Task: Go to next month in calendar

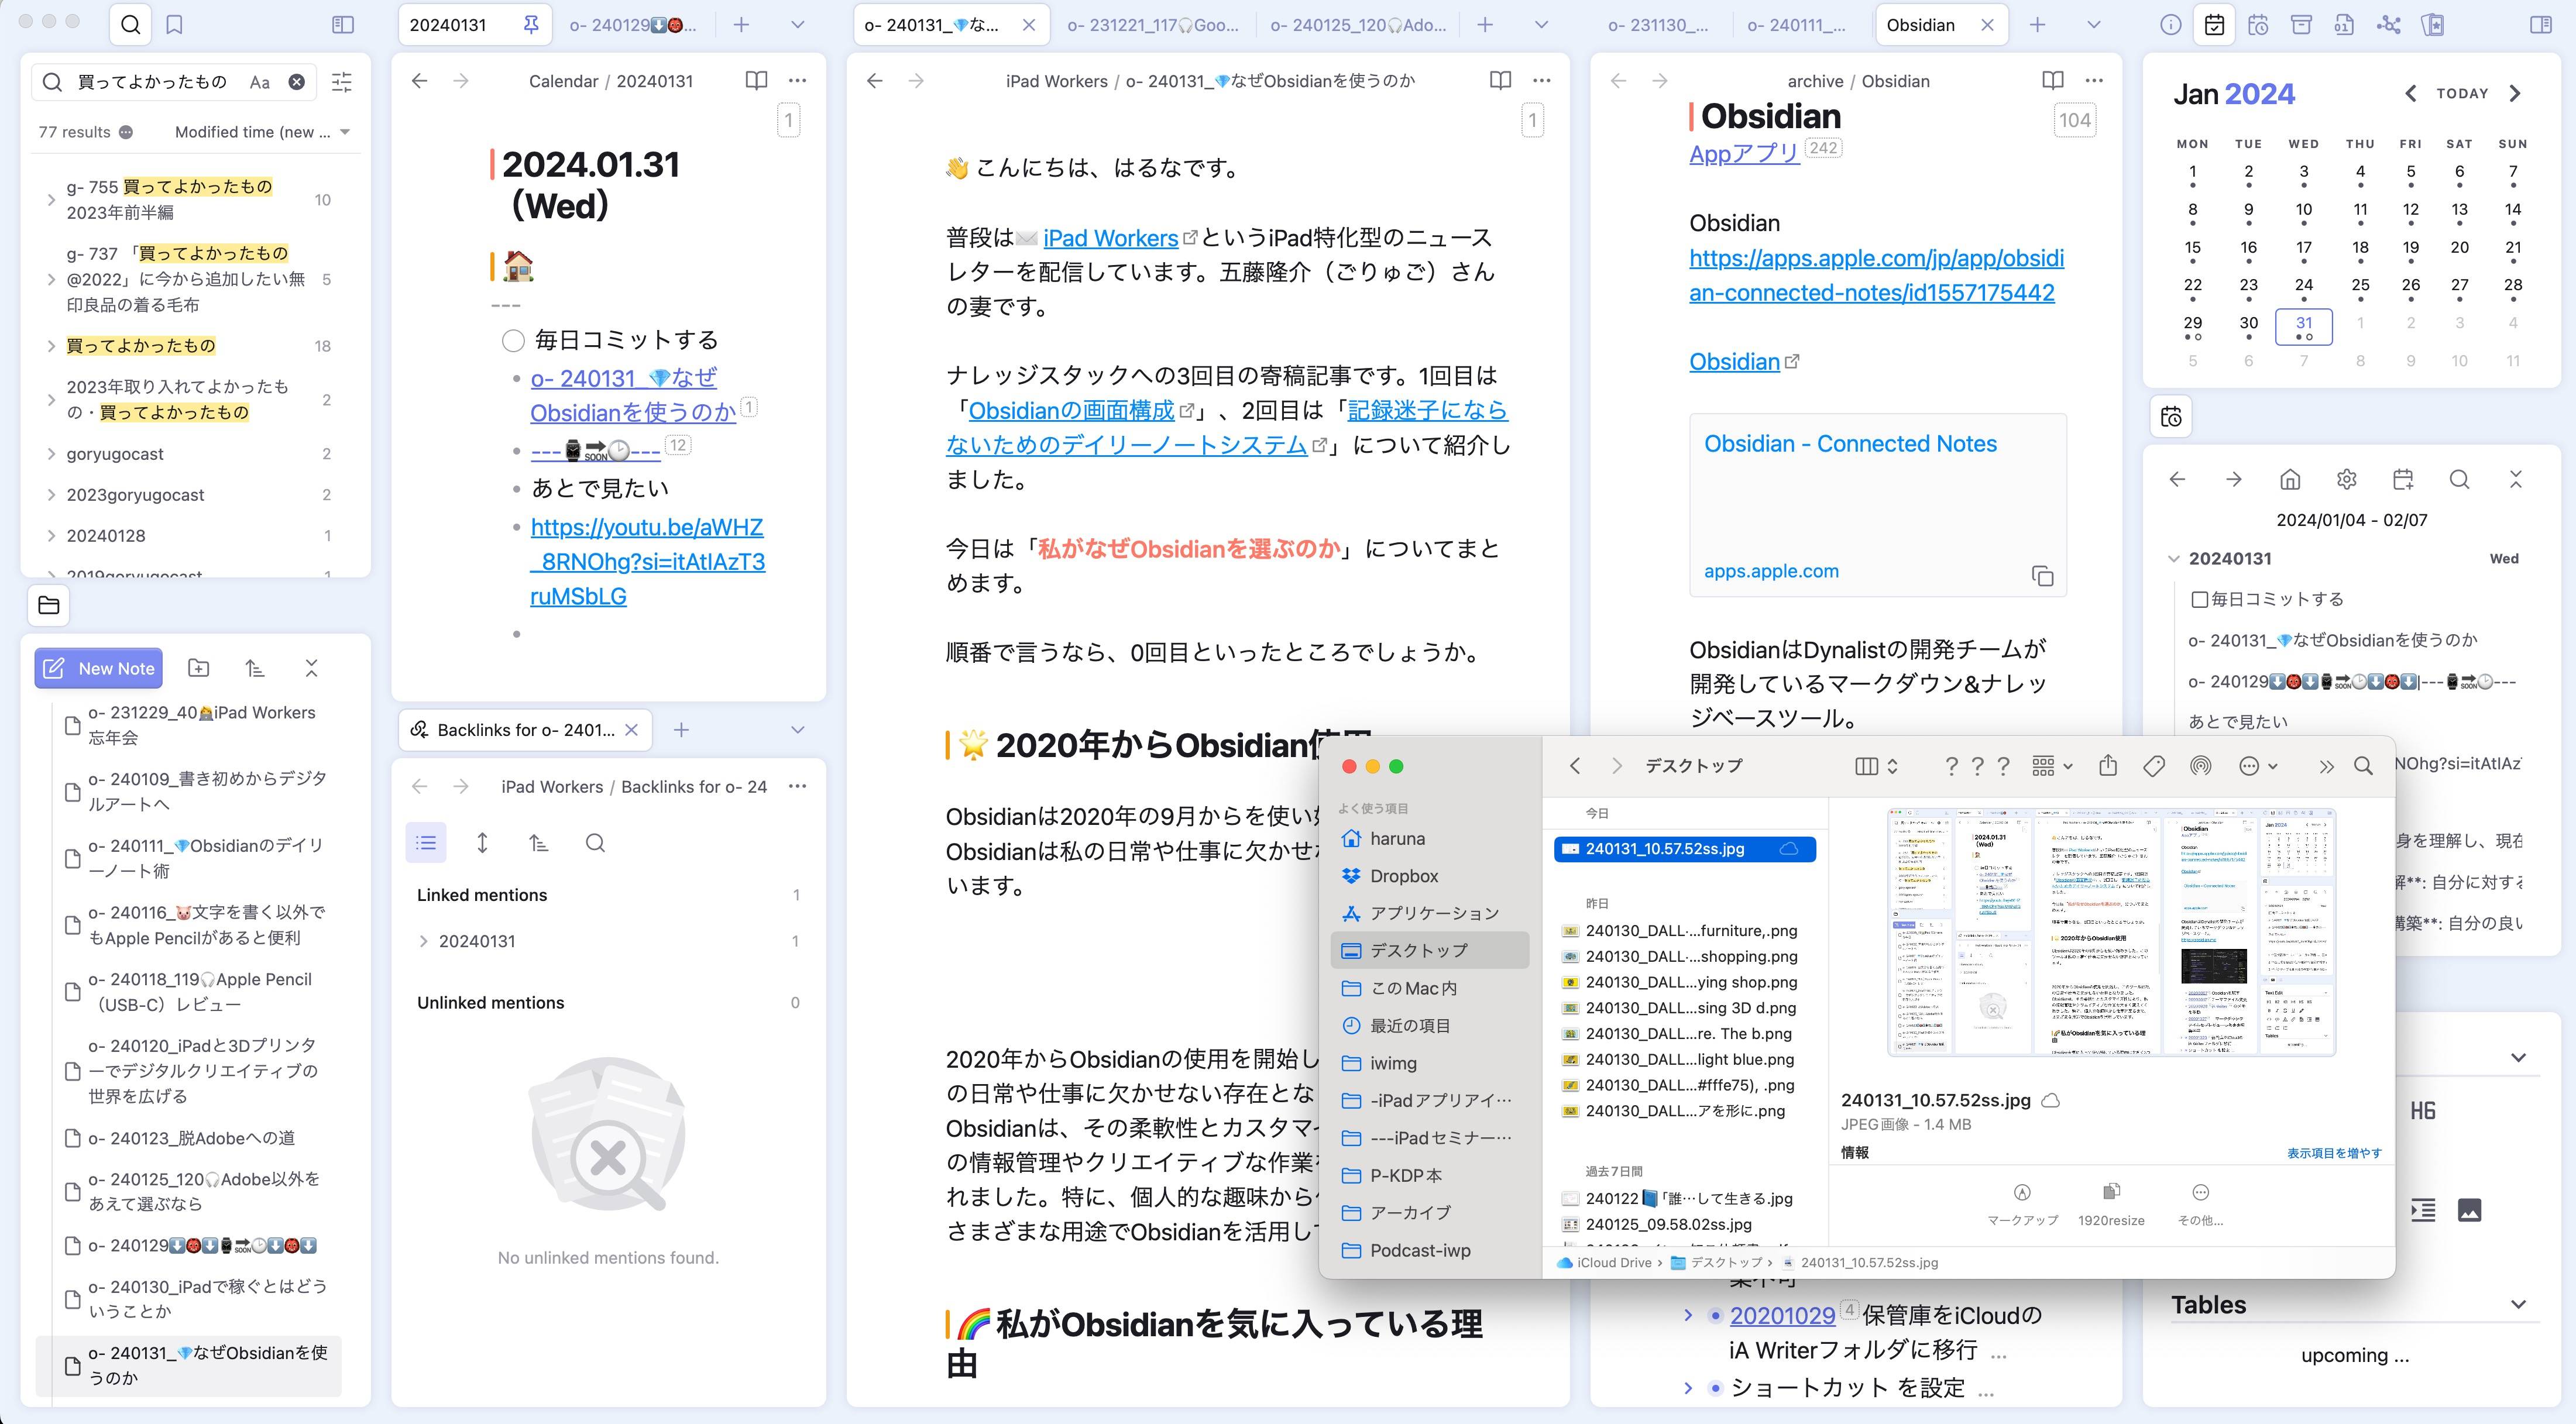Action: pyautogui.click(x=2515, y=94)
